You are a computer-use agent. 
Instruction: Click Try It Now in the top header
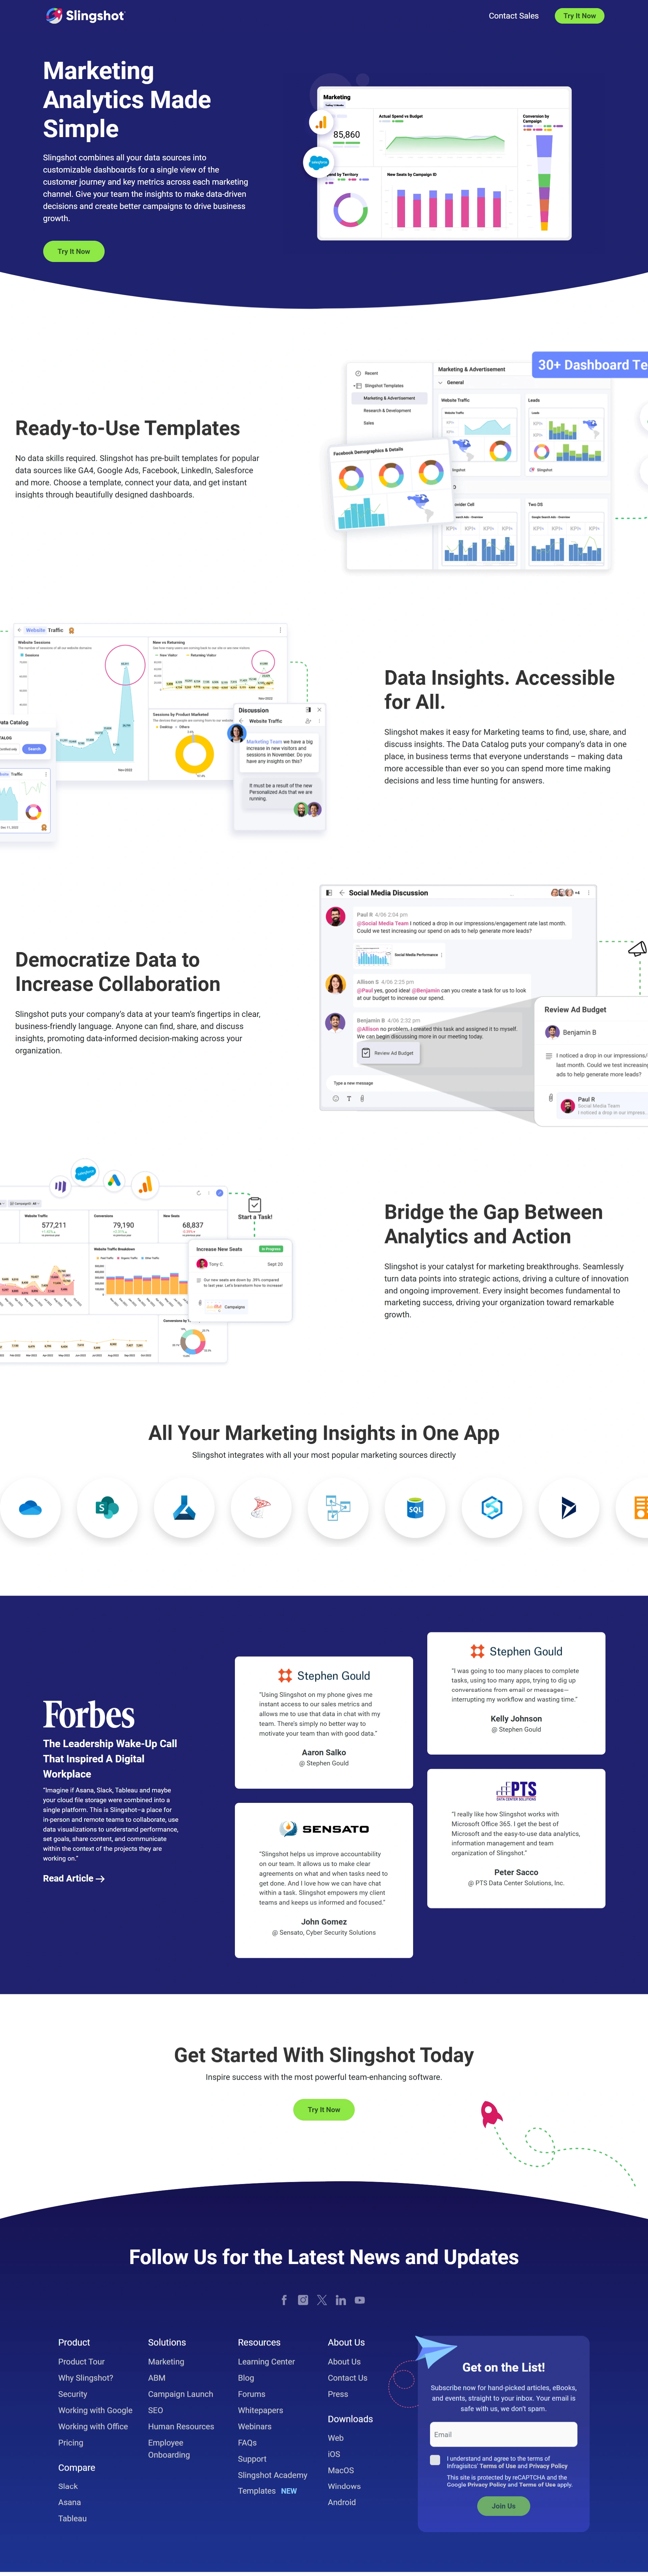579,16
